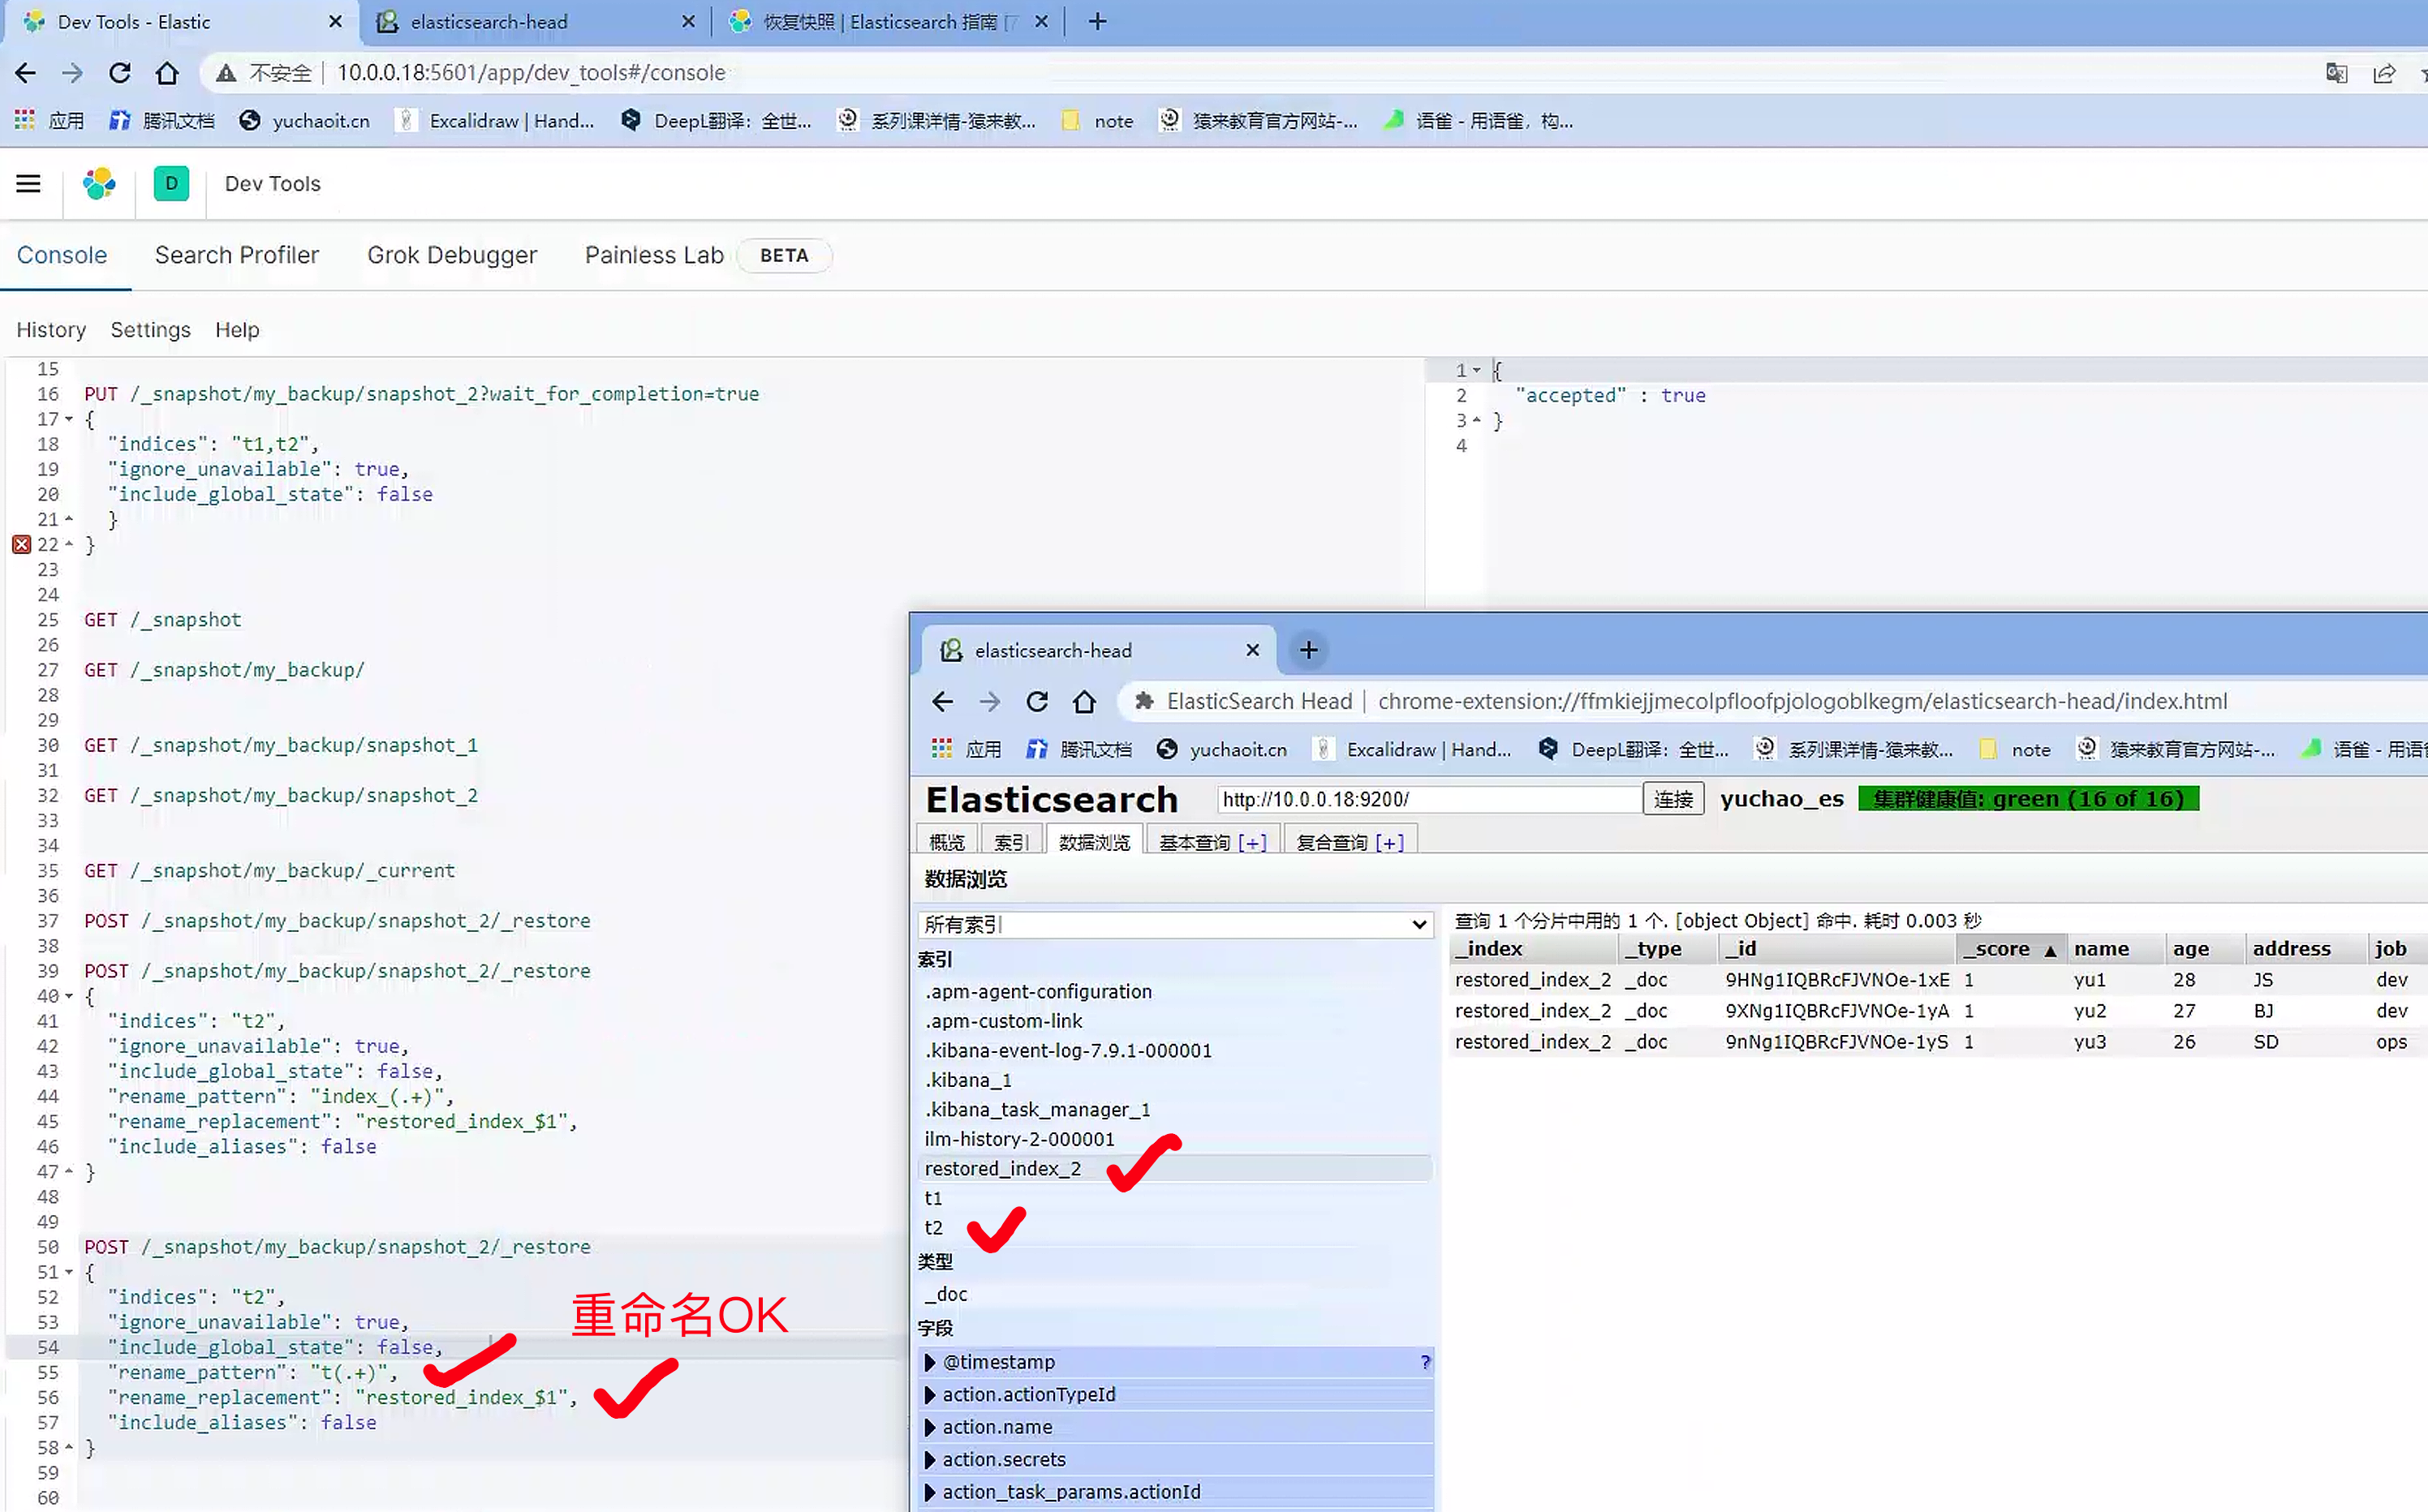The height and width of the screenshot is (1512, 2428).
Task: Click the 连接 connect button
Action: point(1672,799)
